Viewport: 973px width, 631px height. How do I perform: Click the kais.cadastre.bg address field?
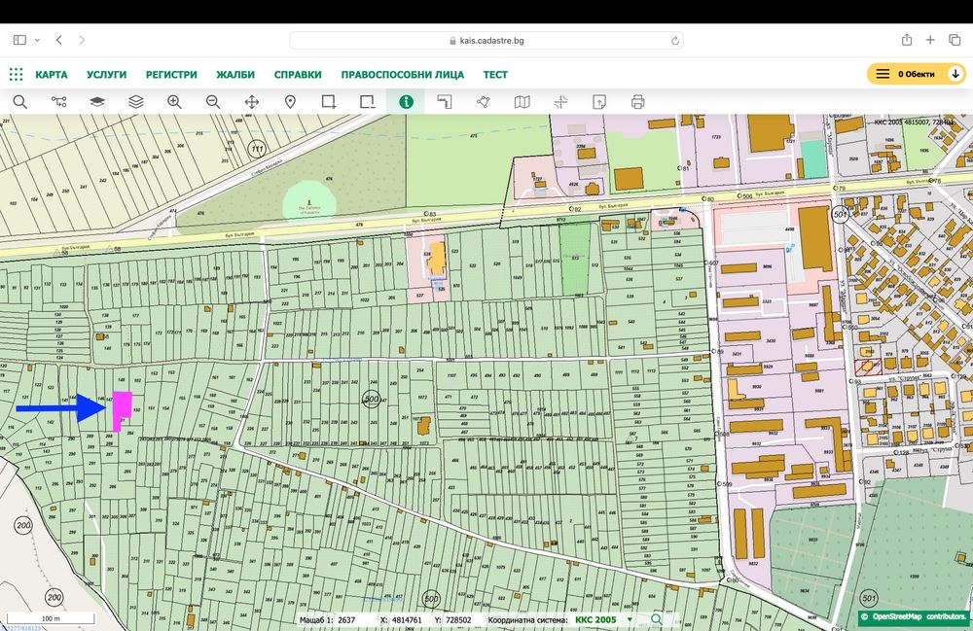pos(486,40)
